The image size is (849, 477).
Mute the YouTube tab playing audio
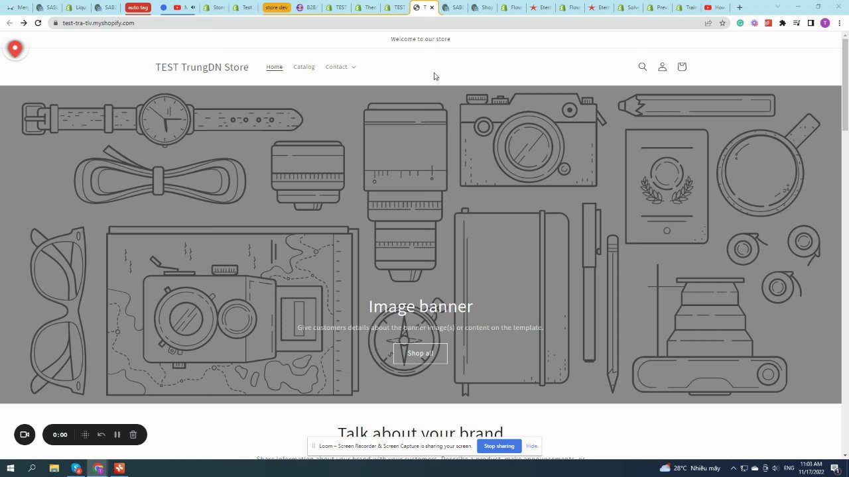193,7
